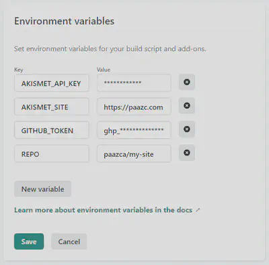
Task: Save the environment variables
Action: click(x=29, y=242)
